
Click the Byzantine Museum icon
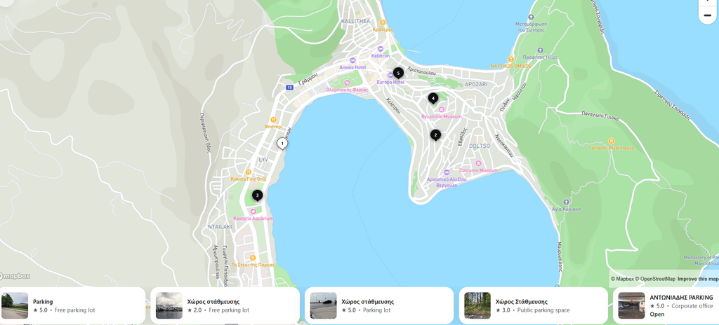[x=442, y=109]
